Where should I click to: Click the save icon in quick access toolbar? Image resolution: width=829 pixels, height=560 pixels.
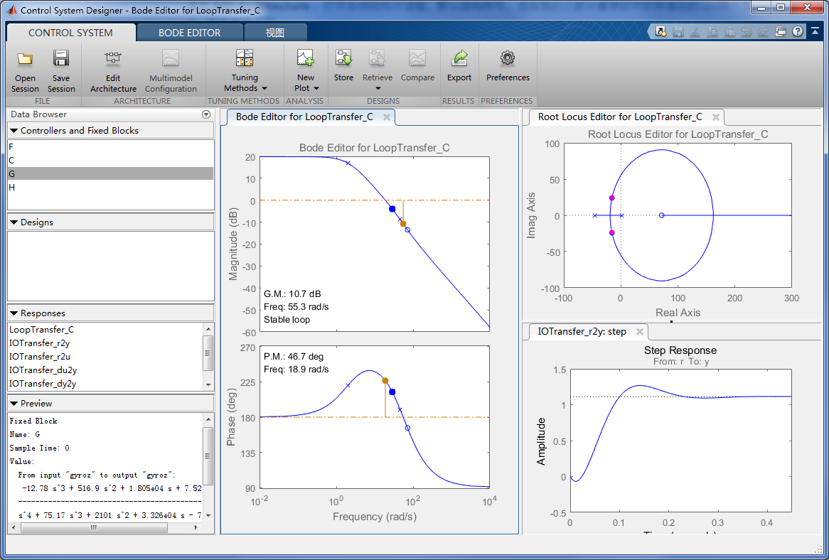click(x=678, y=32)
